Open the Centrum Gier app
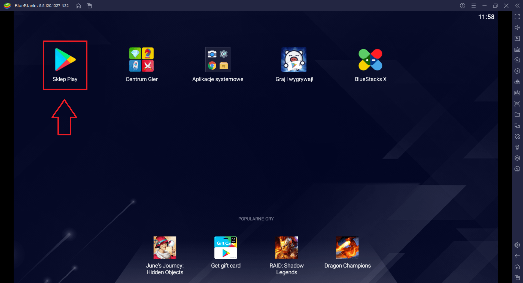 click(x=142, y=65)
